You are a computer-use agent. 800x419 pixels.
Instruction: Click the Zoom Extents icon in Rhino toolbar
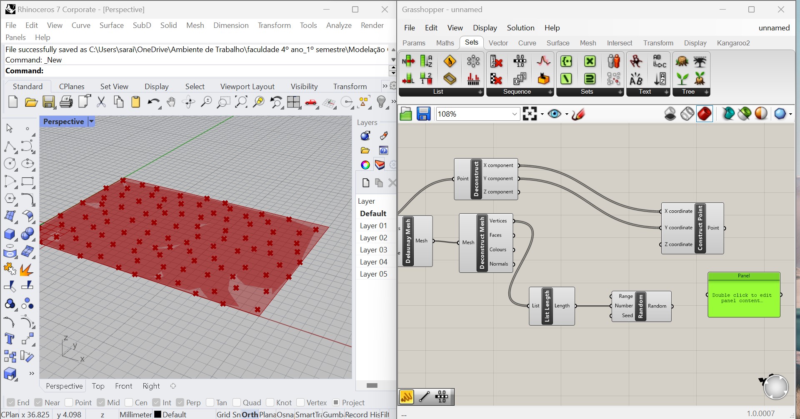[x=241, y=102]
